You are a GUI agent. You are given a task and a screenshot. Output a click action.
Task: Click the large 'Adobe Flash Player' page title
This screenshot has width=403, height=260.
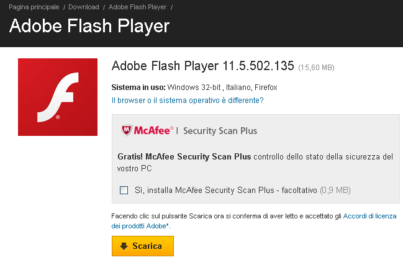[x=89, y=26]
